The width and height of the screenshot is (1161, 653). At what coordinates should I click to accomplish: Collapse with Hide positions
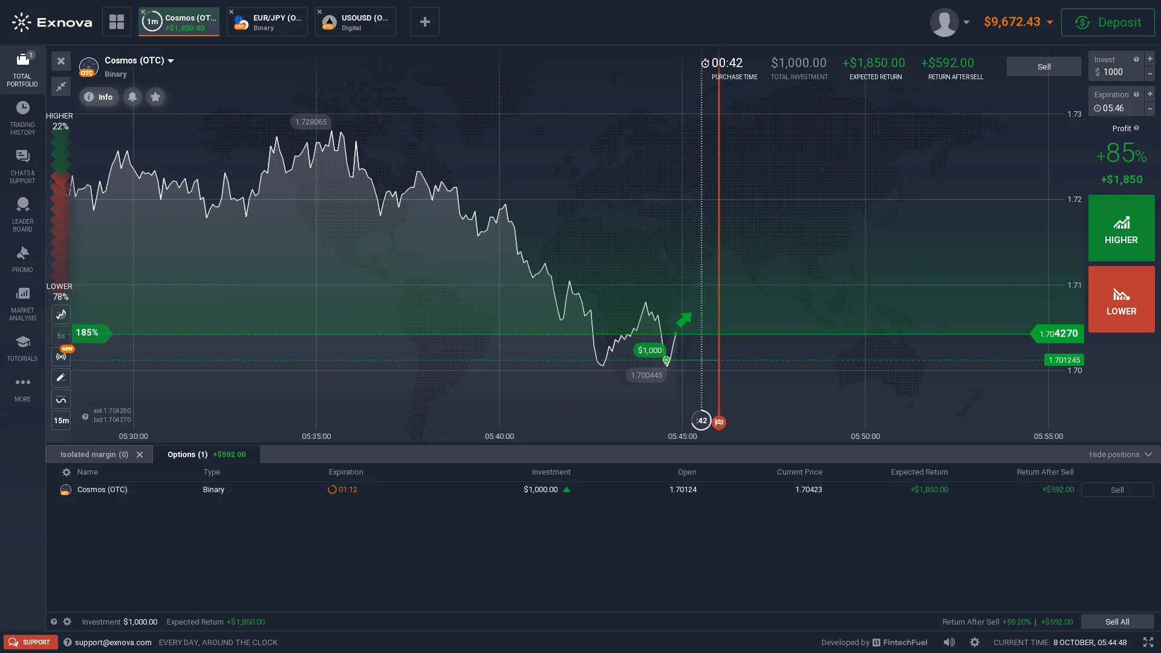(1120, 455)
